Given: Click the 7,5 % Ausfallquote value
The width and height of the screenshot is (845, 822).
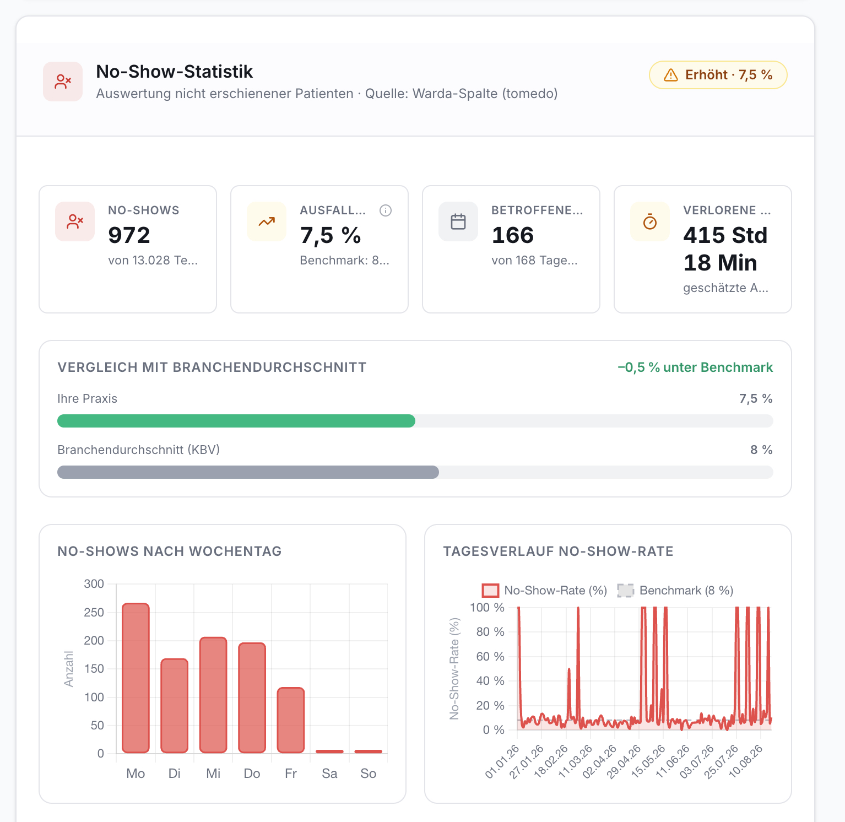Looking at the screenshot, I should [x=331, y=235].
